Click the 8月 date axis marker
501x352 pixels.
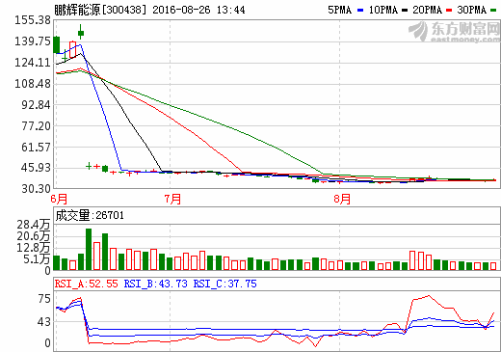(x=342, y=199)
